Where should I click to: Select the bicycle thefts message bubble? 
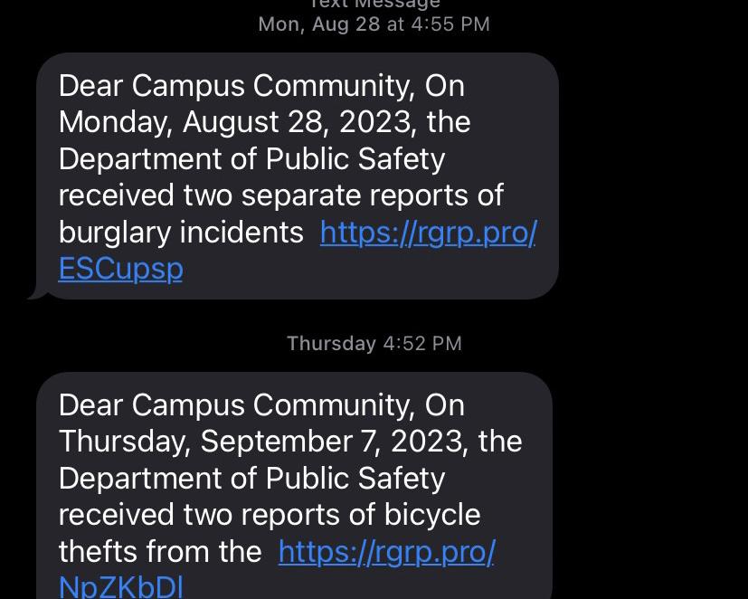tap(294, 485)
